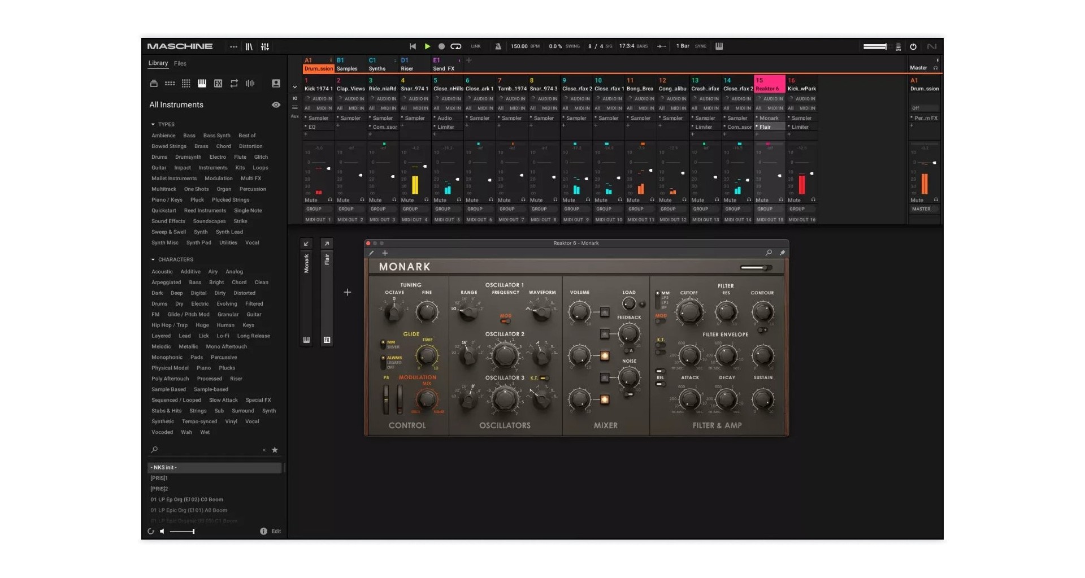Click the user content icon in the browser
This screenshot has height=578, width=1085.
[276, 84]
